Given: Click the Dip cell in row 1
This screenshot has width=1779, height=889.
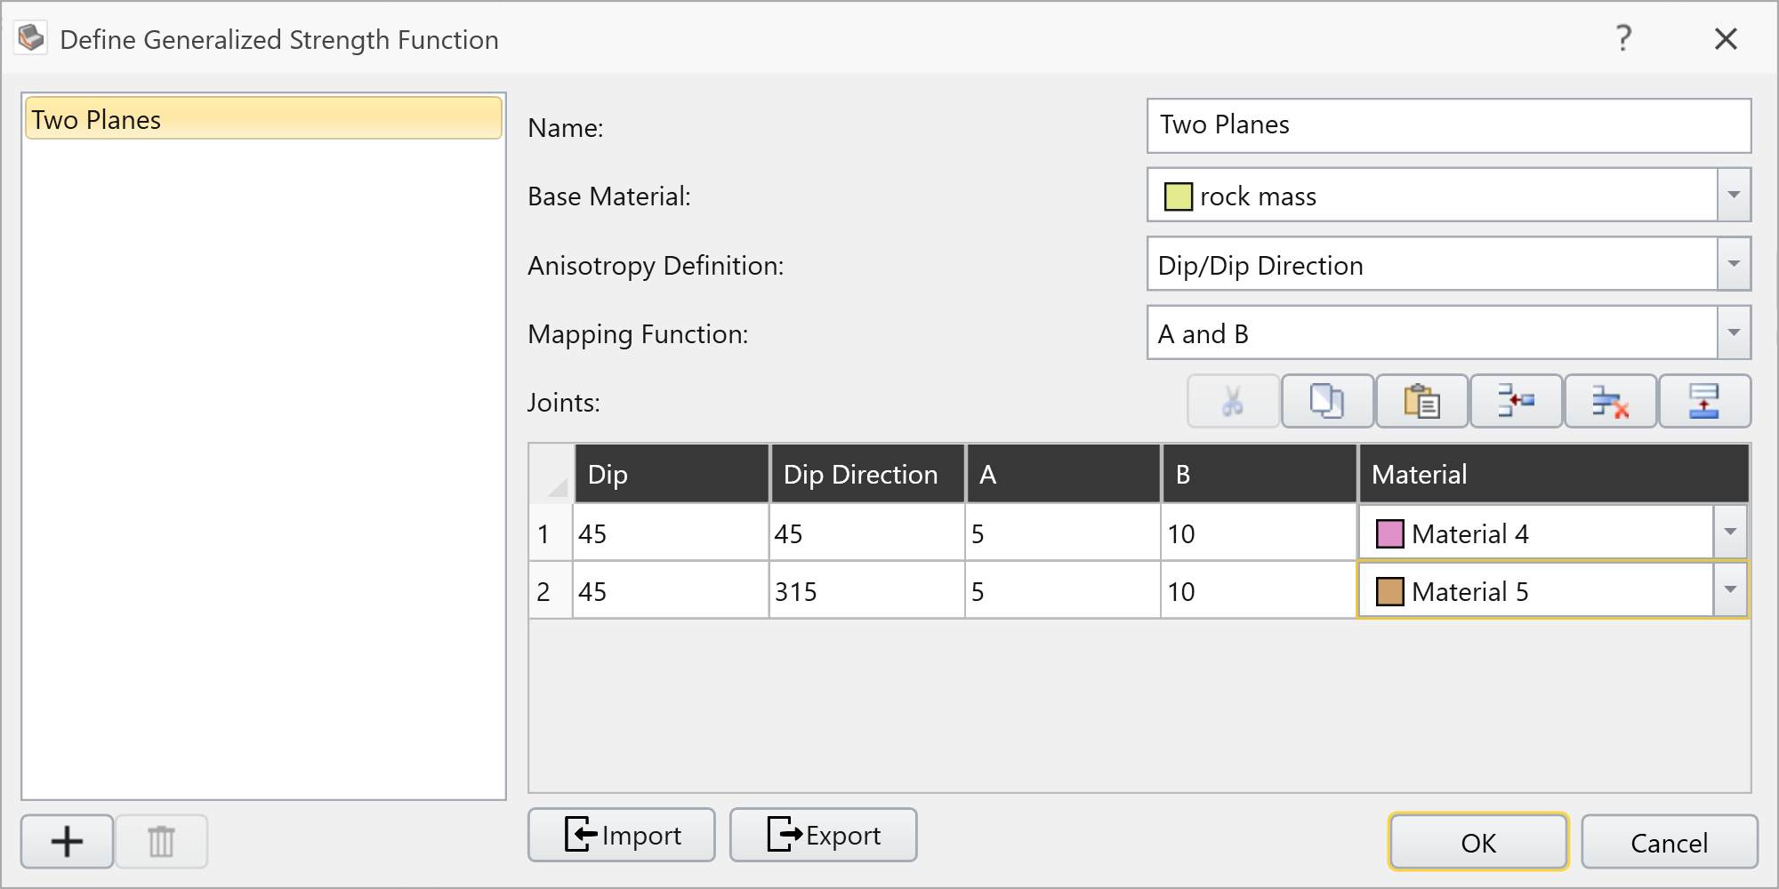Looking at the screenshot, I should tap(671, 533).
